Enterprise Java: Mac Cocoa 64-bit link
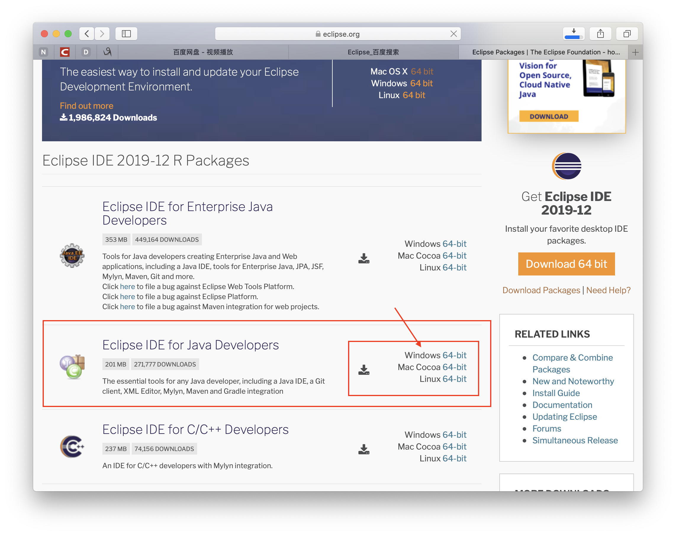Image resolution: width=676 pixels, height=535 pixels. (x=454, y=256)
